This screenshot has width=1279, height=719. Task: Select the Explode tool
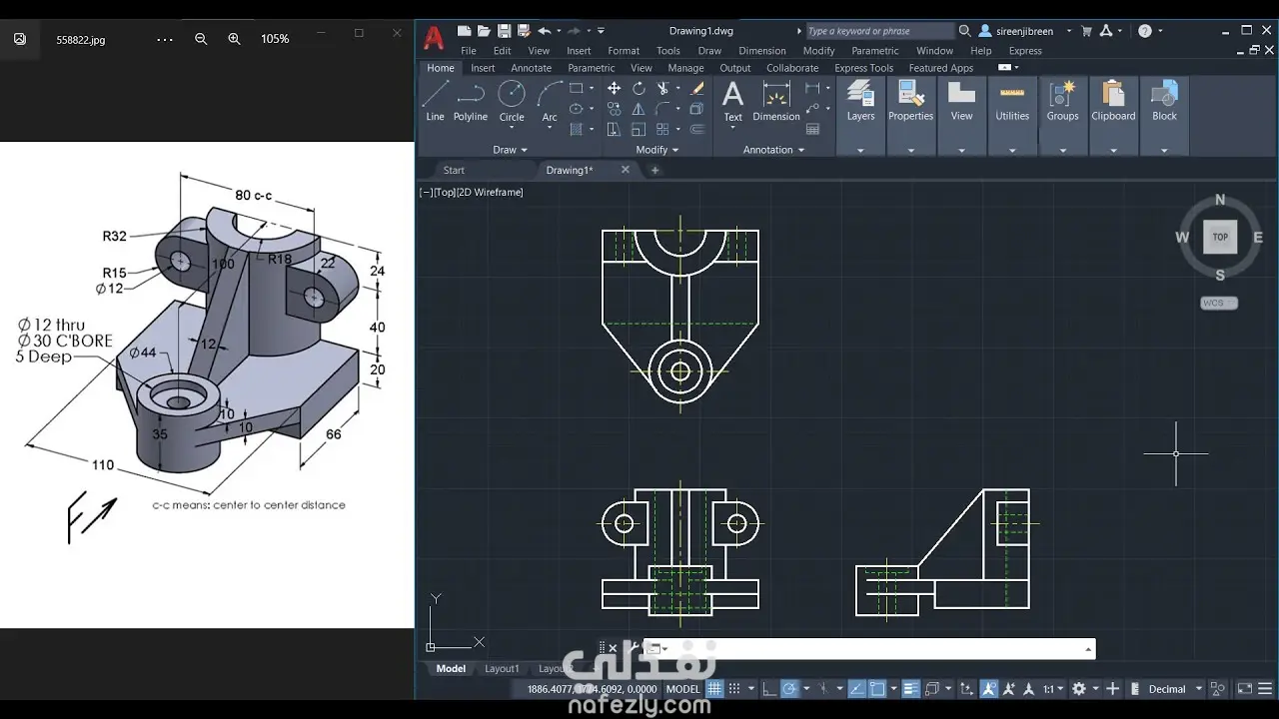[x=697, y=109]
